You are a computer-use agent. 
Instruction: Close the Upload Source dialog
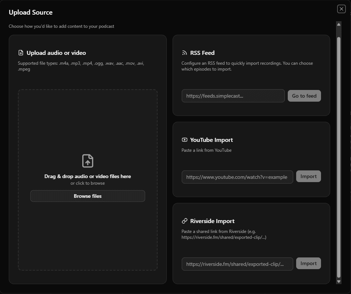coord(341,9)
